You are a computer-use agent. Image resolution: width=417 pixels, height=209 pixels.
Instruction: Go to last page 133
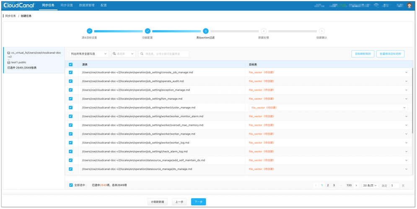(x=349, y=186)
